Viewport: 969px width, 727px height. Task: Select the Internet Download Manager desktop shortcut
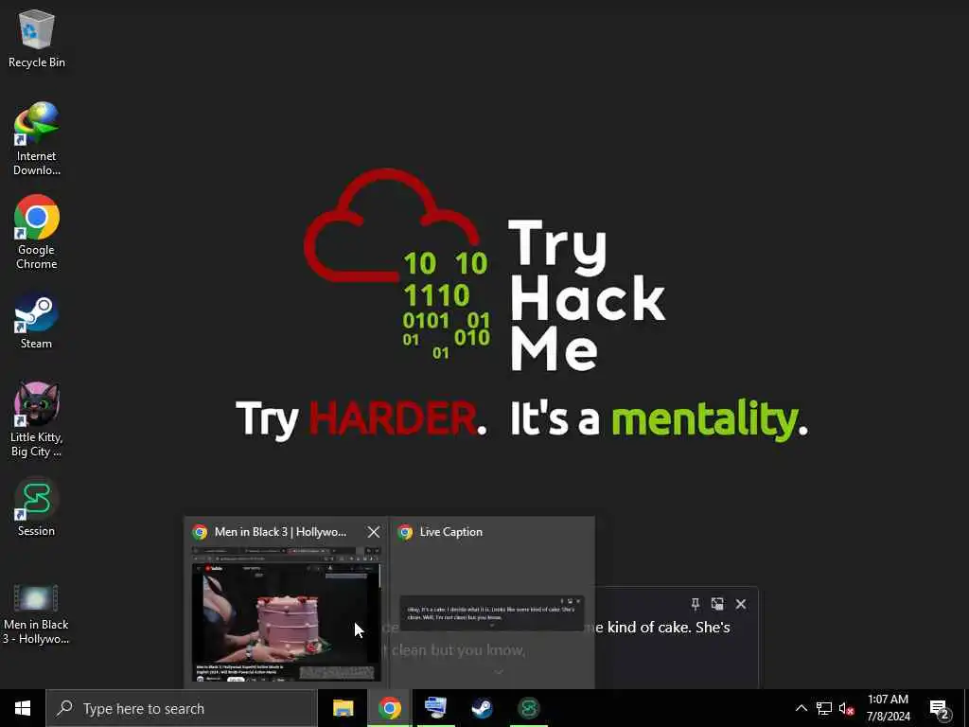[x=37, y=139]
